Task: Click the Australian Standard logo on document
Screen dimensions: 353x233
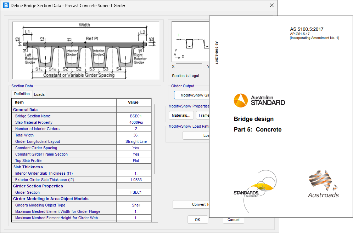Action: 259,100
